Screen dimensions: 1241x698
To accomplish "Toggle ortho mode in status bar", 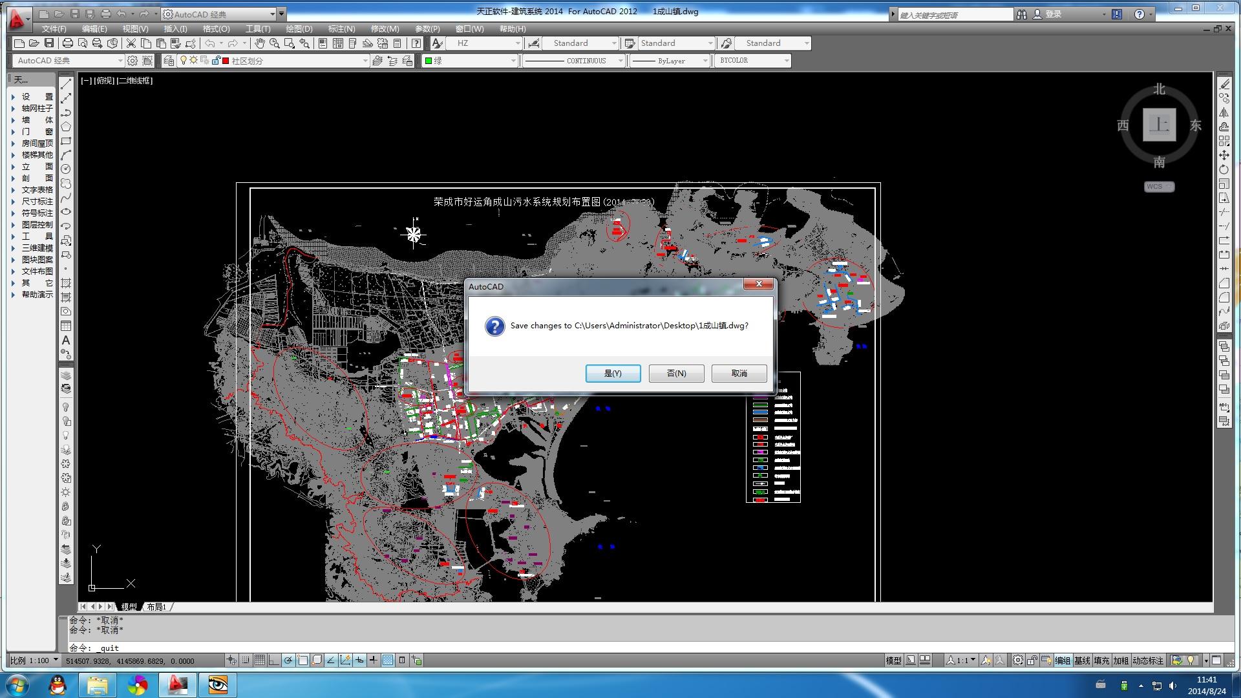I will (273, 661).
